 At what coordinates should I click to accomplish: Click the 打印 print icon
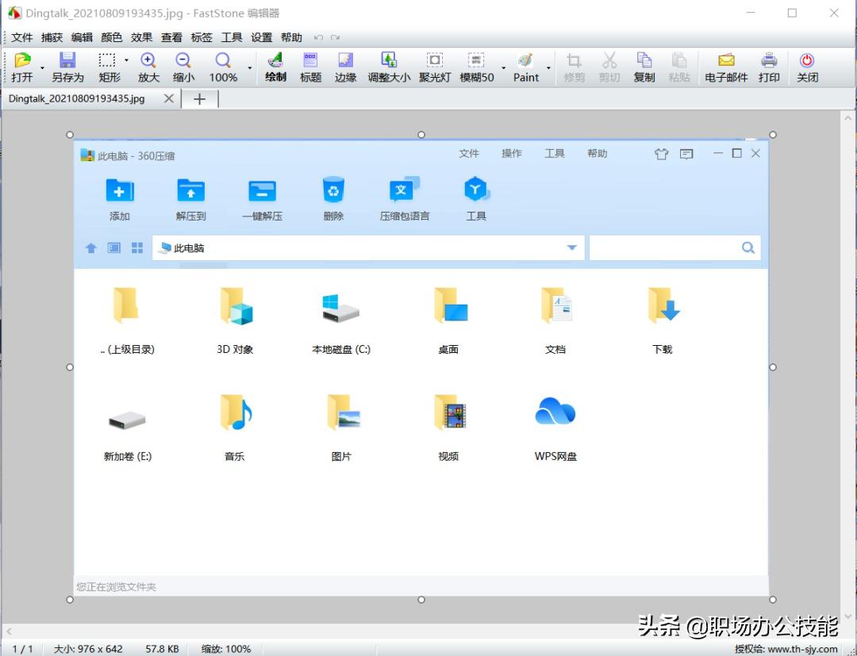769,67
